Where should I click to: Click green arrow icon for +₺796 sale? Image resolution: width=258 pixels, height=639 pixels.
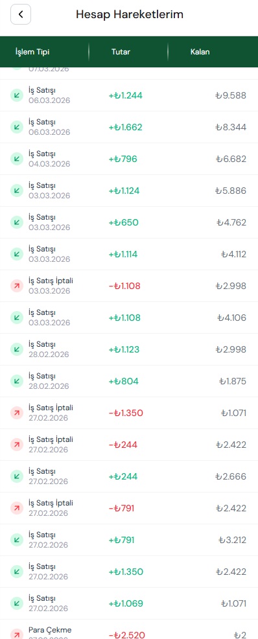[x=17, y=159]
